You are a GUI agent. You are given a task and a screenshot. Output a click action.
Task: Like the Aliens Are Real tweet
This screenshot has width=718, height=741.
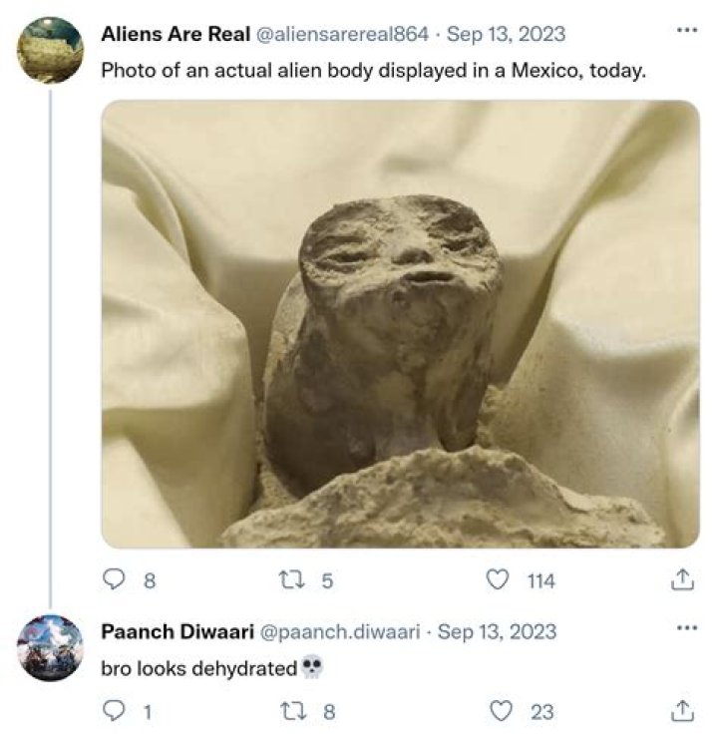click(x=498, y=579)
